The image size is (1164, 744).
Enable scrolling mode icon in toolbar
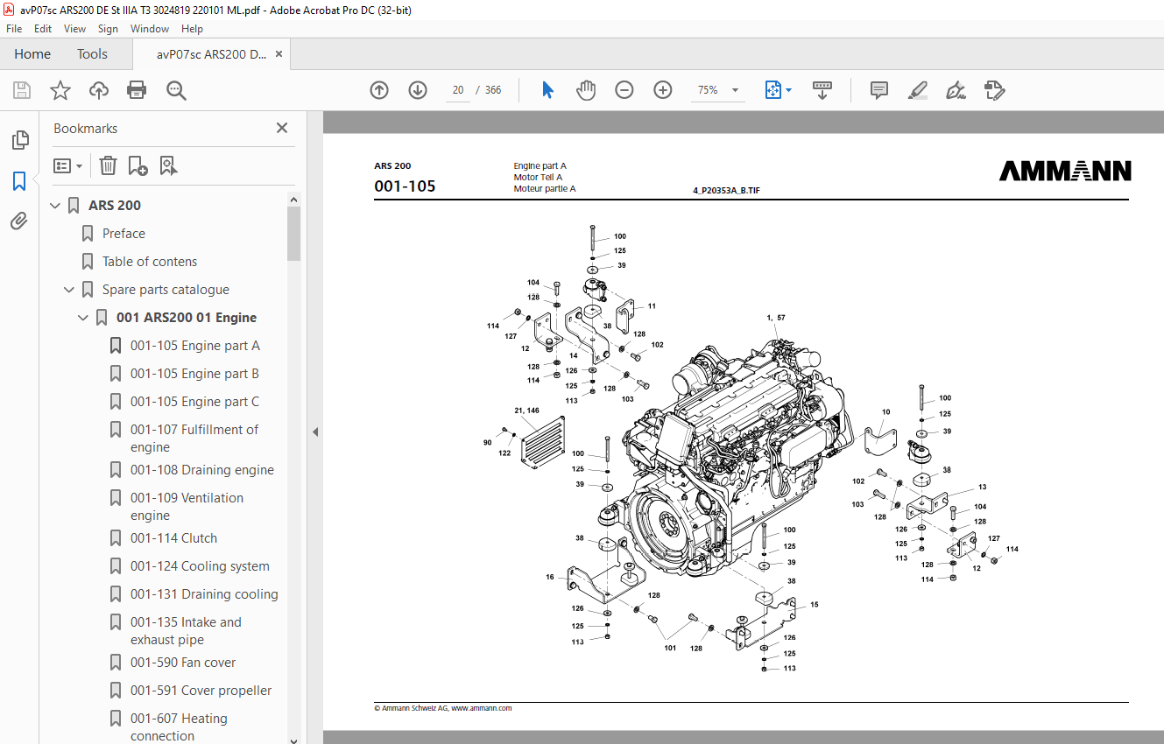pyautogui.click(x=822, y=90)
